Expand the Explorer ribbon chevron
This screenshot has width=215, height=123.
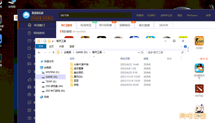[181, 46]
